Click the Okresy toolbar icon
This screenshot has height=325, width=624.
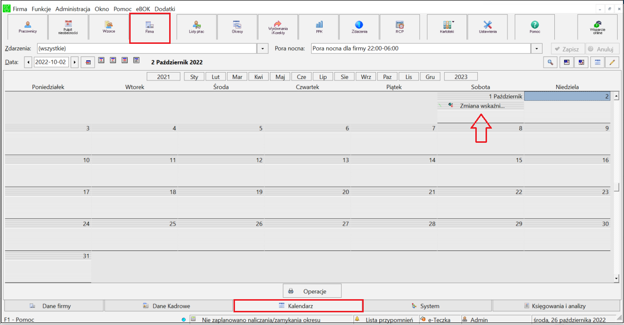coord(237,27)
